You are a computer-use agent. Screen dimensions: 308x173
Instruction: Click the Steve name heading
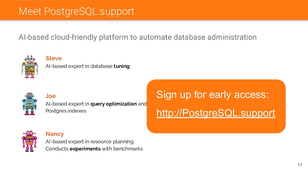[54, 58]
